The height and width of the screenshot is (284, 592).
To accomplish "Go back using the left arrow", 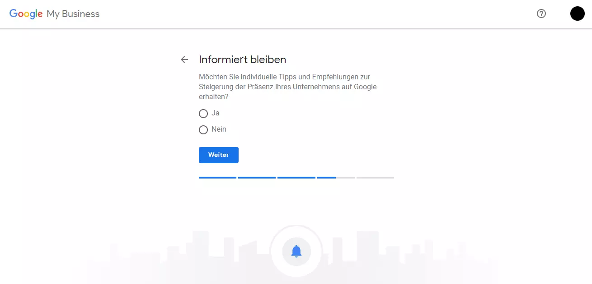I will click(x=184, y=60).
